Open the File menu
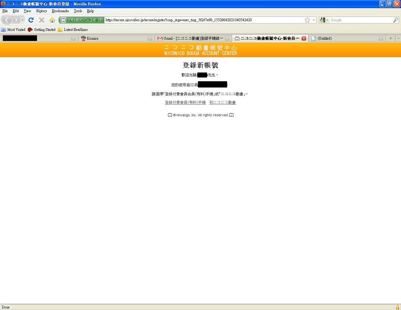This screenshot has height=310, width=401. click(5, 11)
